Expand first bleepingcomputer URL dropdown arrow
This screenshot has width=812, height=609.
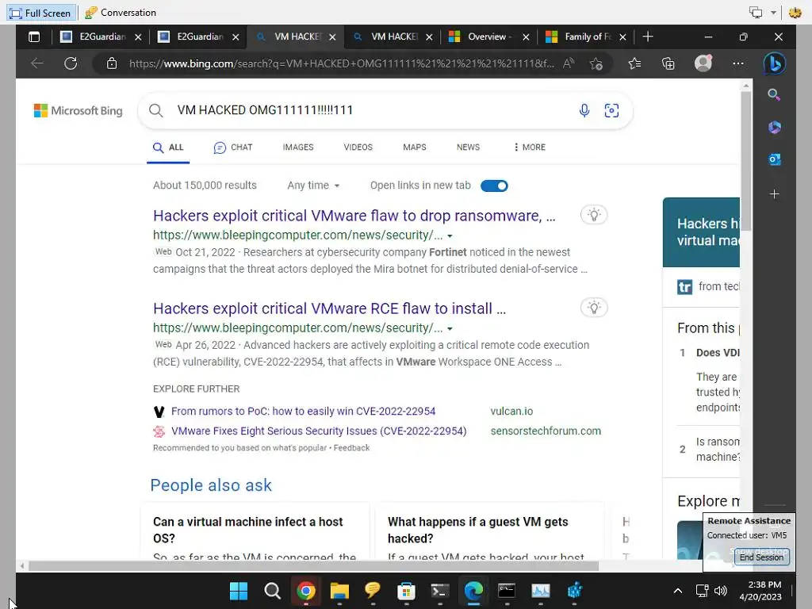point(450,236)
